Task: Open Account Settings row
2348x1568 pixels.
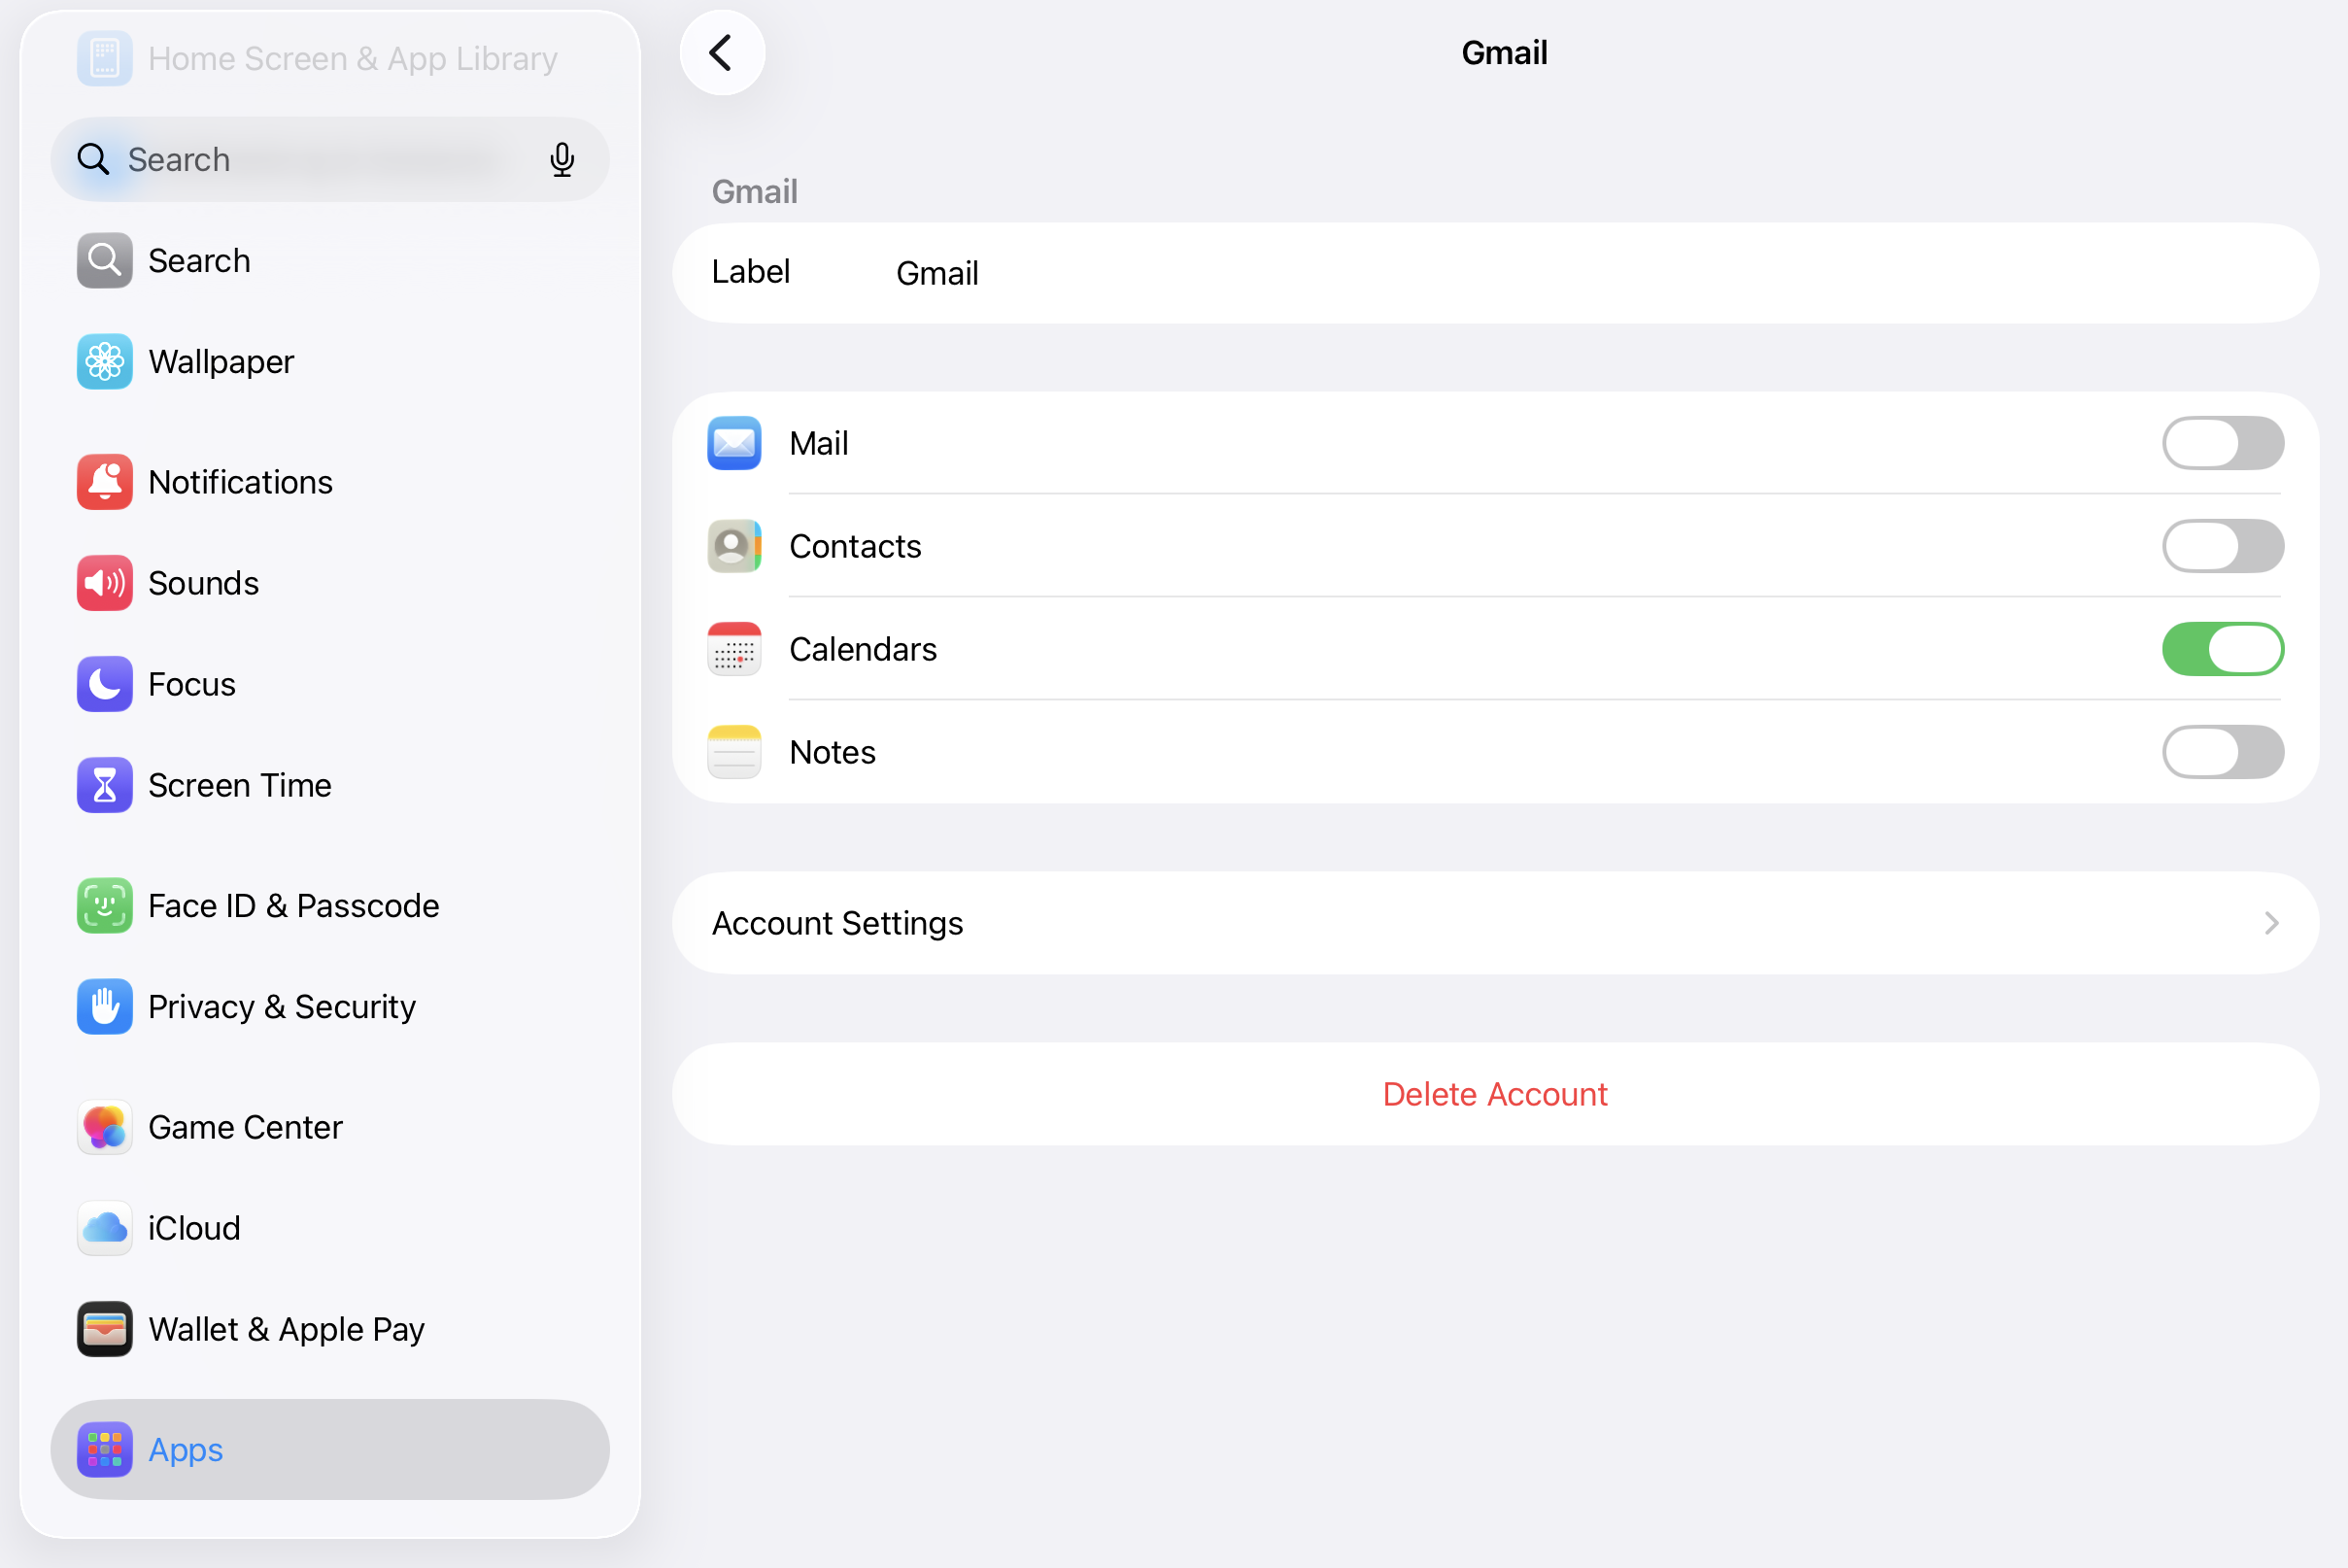Action: [x=1496, y=924]
